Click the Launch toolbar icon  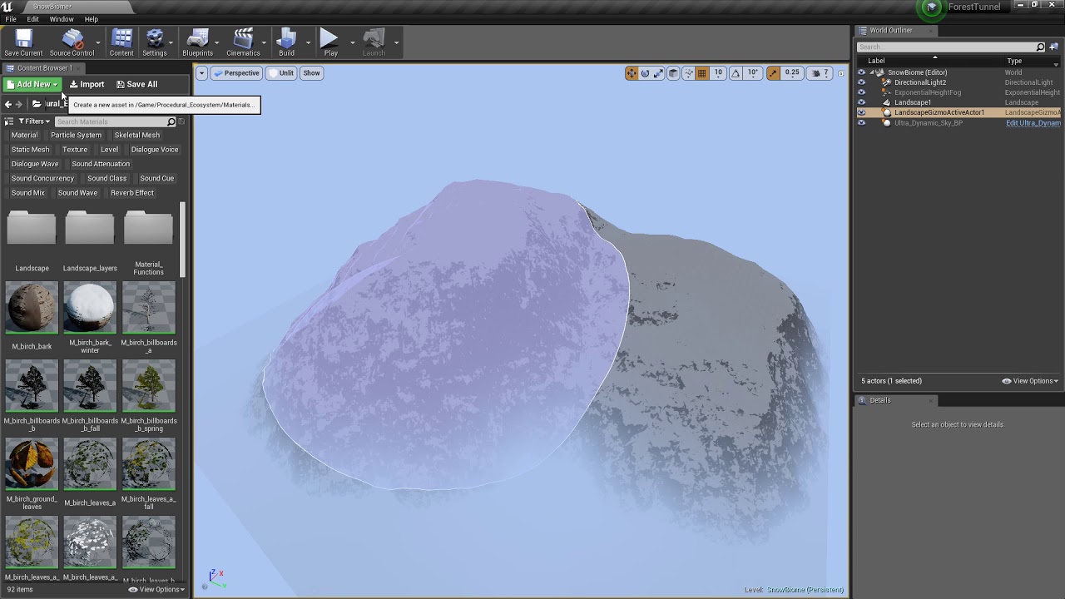click(x=374, y=42)
